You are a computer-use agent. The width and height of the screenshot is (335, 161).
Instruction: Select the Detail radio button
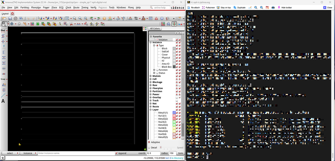click(149, 148)
